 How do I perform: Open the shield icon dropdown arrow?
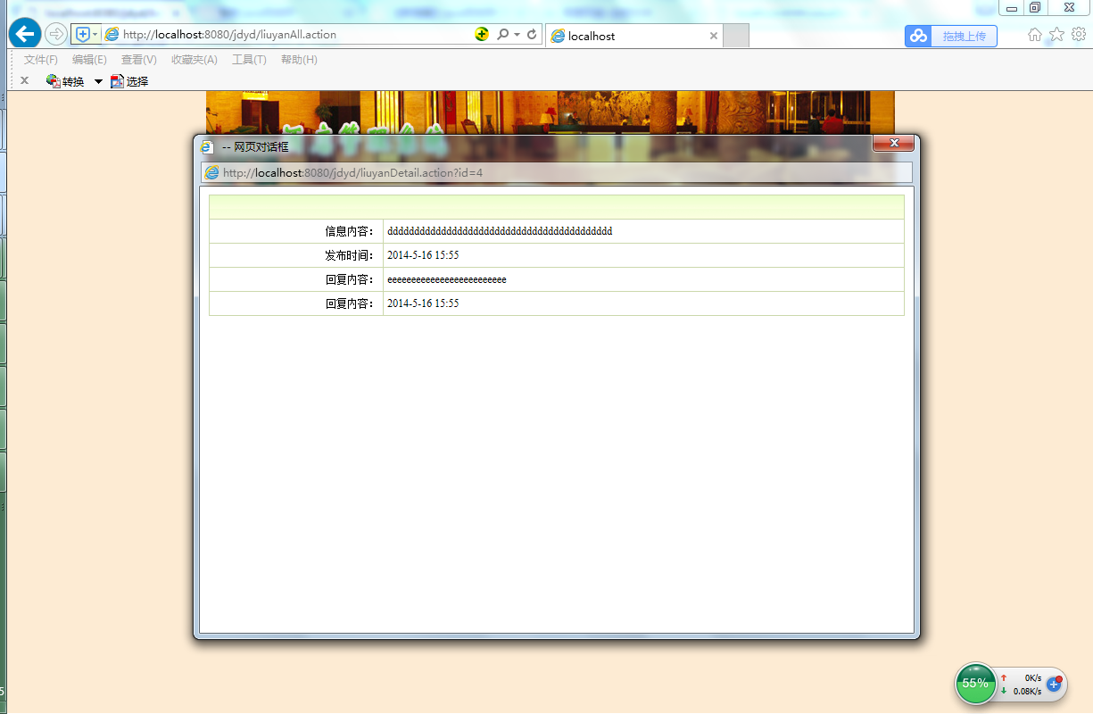point(95,34)
